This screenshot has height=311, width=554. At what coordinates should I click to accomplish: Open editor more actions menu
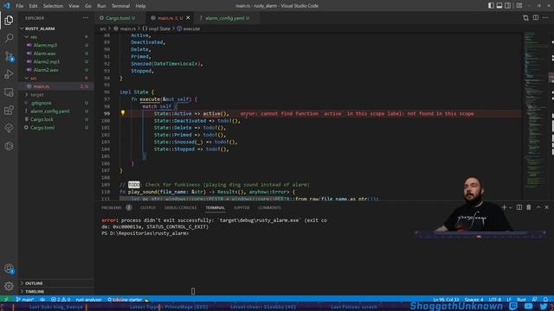(545, 17)
